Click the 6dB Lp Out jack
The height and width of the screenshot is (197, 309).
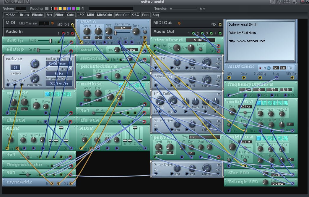(x=71, y=42)
